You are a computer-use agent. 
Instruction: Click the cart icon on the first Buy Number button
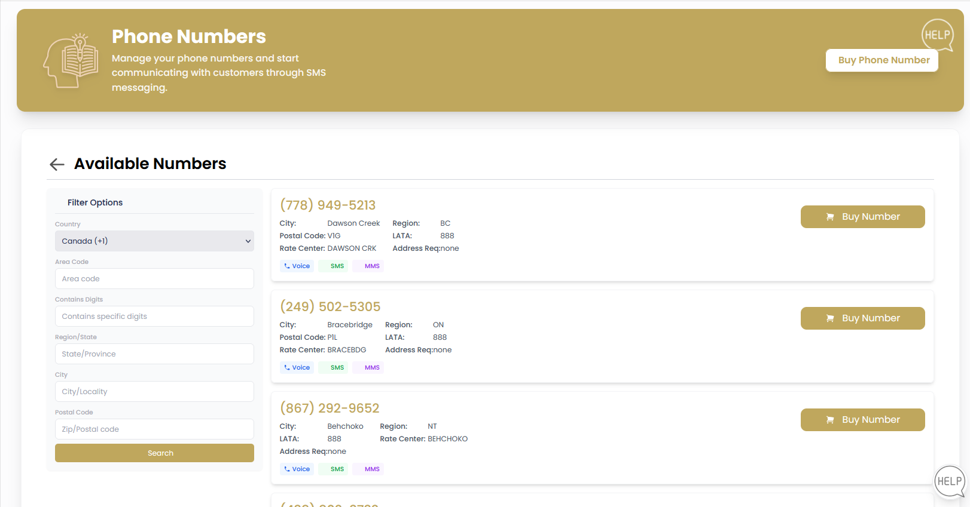pos(830,217)
